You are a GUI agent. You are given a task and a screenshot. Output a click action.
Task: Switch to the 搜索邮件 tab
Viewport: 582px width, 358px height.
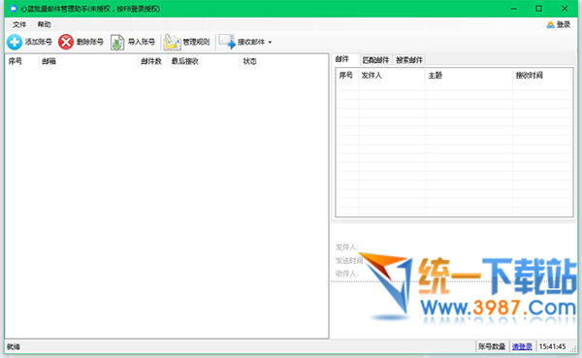[409, 60]
